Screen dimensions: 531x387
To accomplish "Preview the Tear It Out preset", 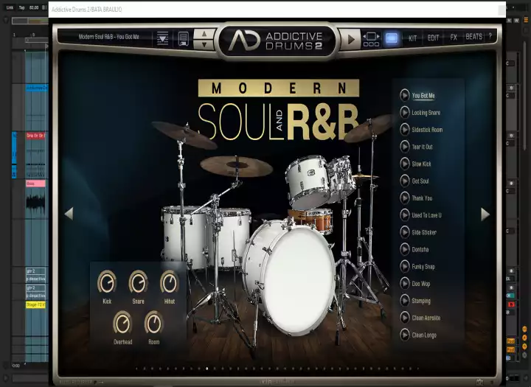I will (x=404, y=147).
